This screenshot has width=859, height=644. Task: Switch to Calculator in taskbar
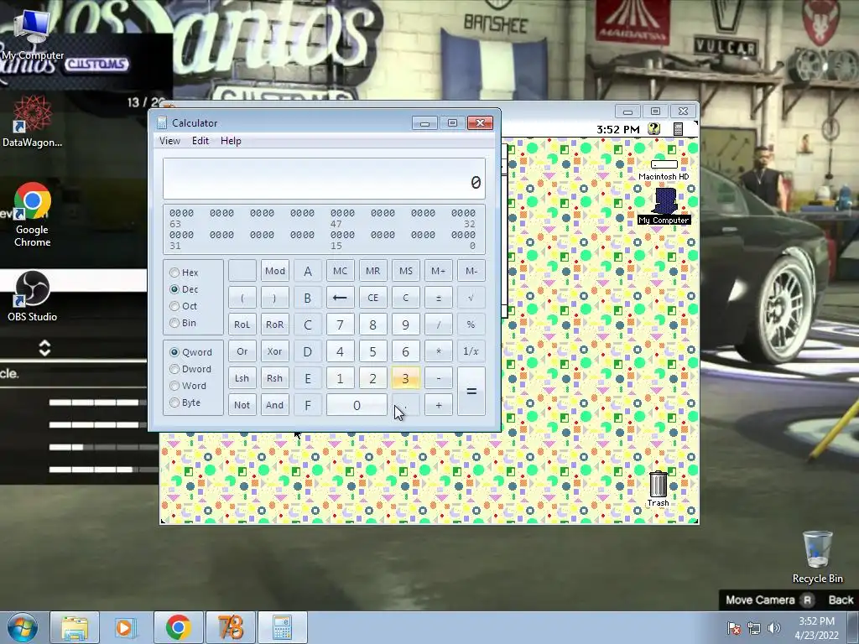[x=282, y=627]
